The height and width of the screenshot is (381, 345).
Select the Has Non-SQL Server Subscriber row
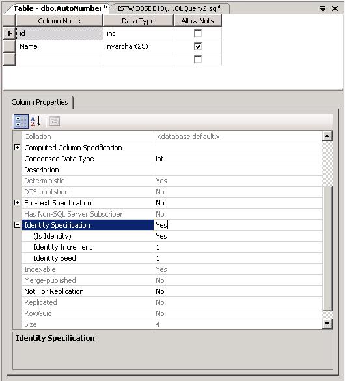(88, 214)
